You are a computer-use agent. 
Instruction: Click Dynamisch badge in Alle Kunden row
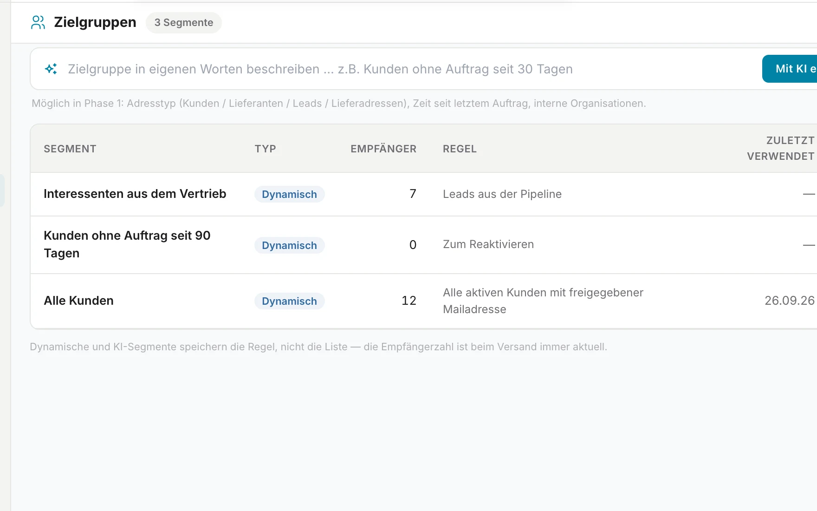pyautogui.click(x=290, y=301)
